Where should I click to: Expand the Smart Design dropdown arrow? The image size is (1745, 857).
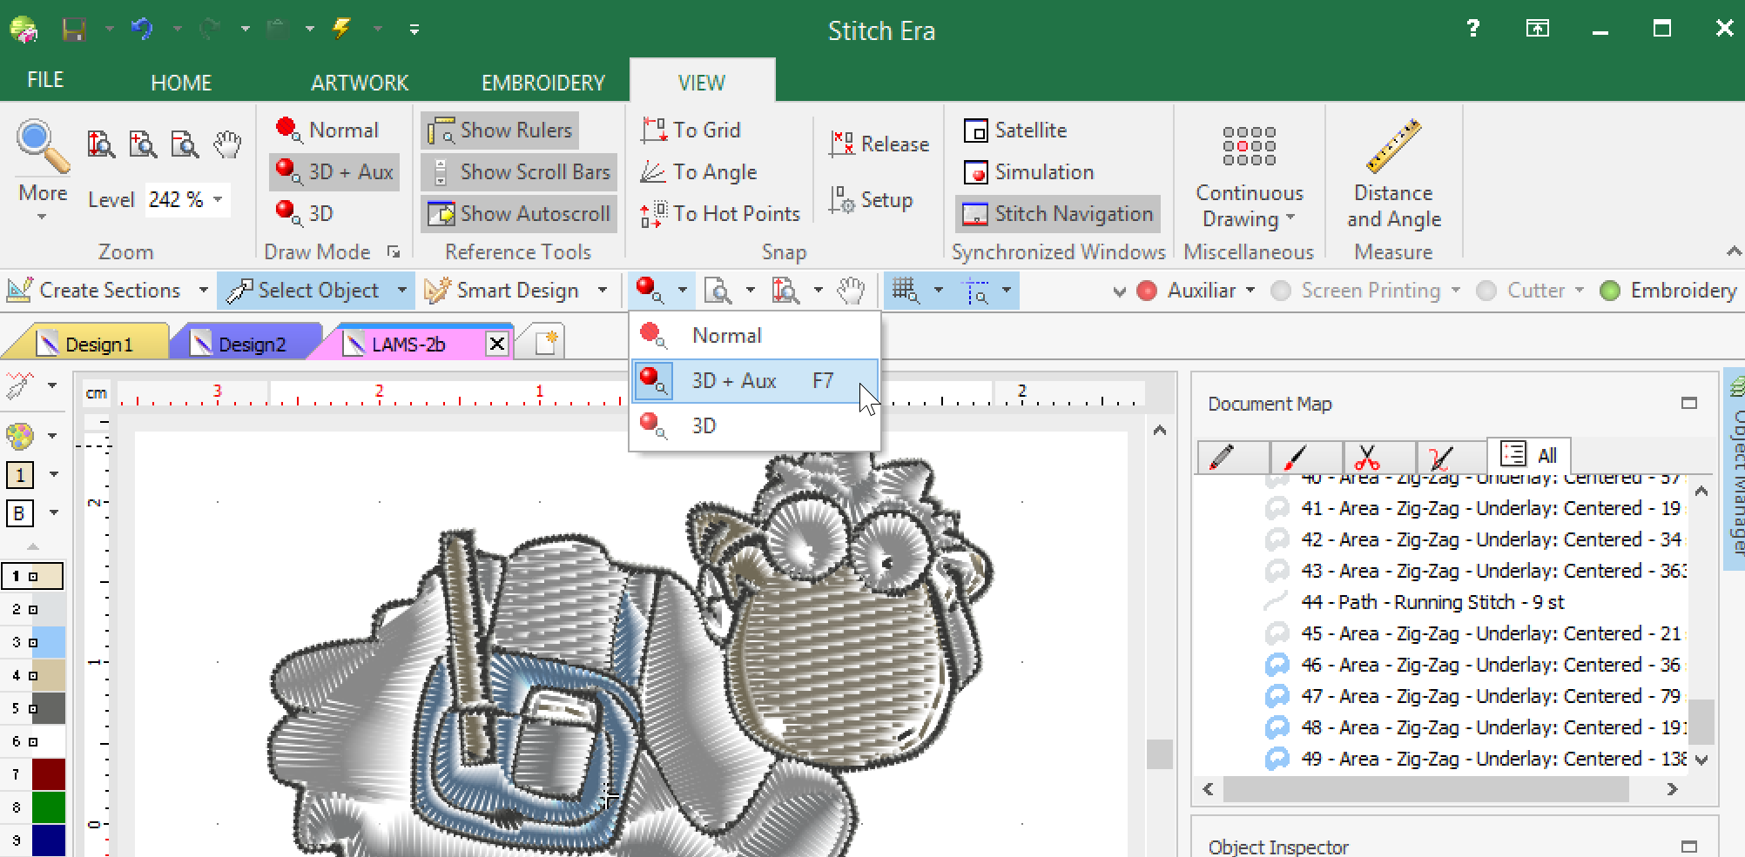pyautogui.click(x=603, y=291)
